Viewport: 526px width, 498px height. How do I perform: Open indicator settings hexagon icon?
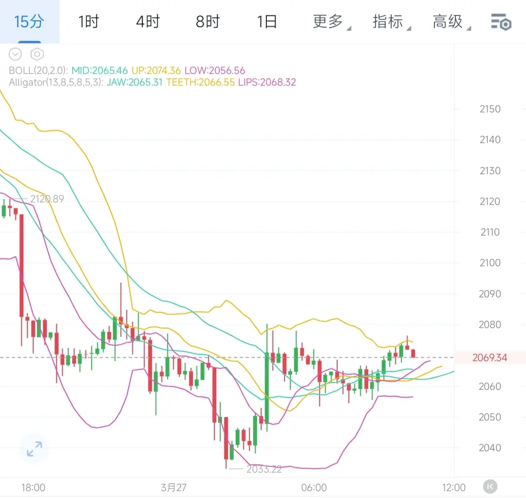tap(37, 54)
